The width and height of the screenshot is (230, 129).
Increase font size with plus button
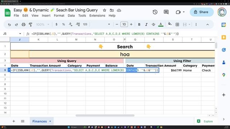(x=131, y=24)
